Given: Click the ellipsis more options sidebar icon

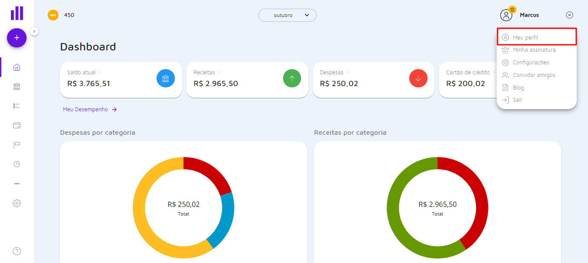Looking at the screenshot, I should coord(17,183).
